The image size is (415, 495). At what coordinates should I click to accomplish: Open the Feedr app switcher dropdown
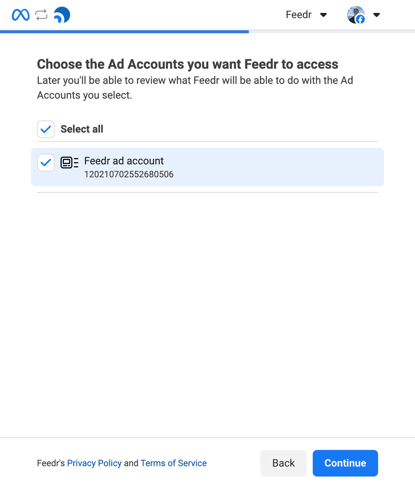pyautogui.click(x=323, y=15)
